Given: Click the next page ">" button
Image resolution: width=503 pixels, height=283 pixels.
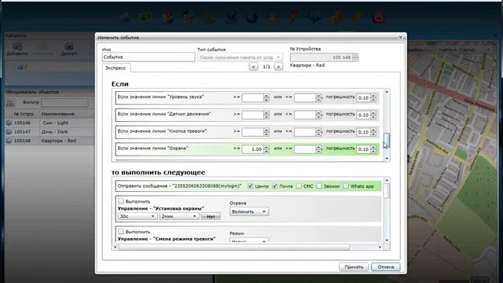Looking at the screenshot, I should (x=278, y=67).
